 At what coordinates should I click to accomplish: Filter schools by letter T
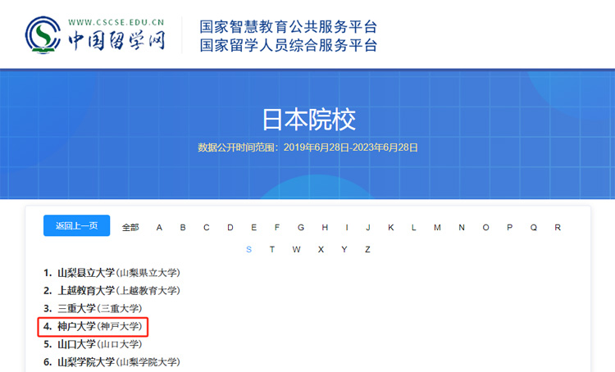coord(271,249)
